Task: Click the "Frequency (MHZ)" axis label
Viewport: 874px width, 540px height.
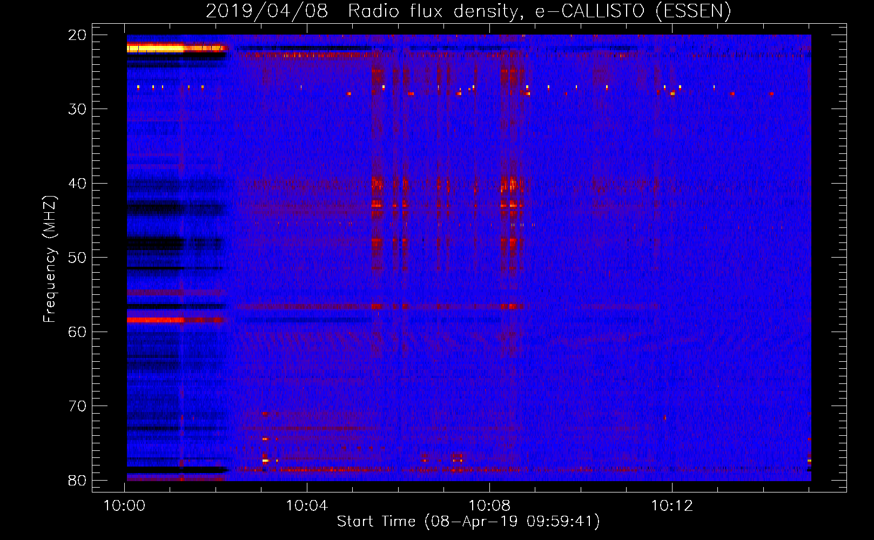Action: [x=49, y=259]
